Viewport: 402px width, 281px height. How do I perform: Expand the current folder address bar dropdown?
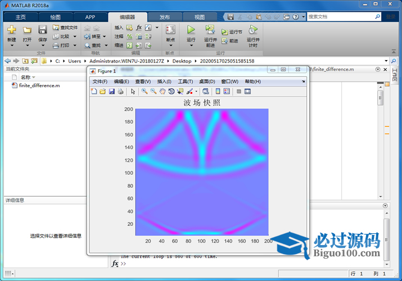pyautogui.click(x=386, y=61)
